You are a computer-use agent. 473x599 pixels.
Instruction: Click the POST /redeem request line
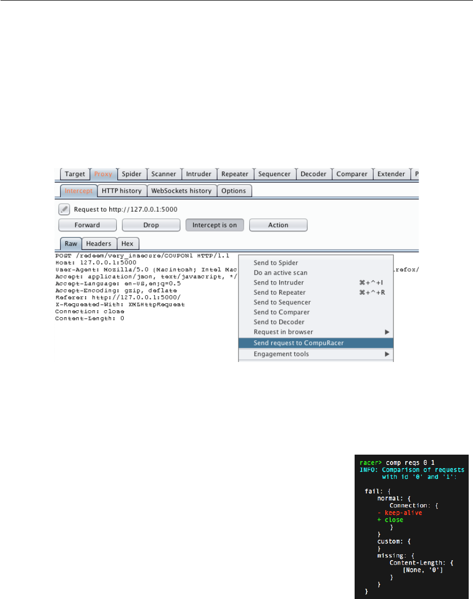[143, 255]
